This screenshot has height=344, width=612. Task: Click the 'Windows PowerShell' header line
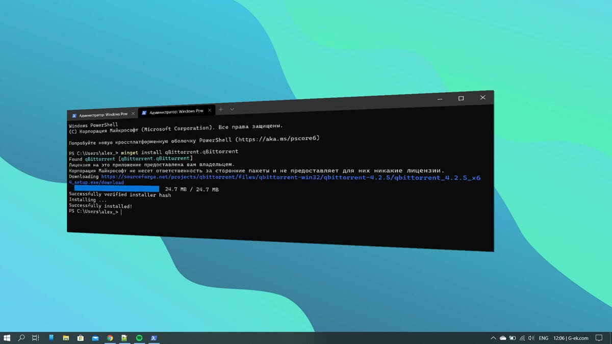tap(93, 125)
